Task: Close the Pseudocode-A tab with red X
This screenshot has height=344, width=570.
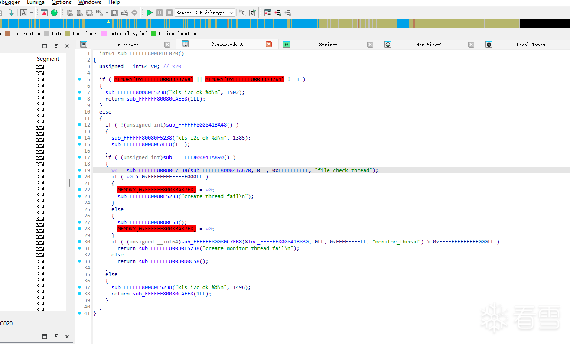Action: pyautogui.click(x=269, y=44)
